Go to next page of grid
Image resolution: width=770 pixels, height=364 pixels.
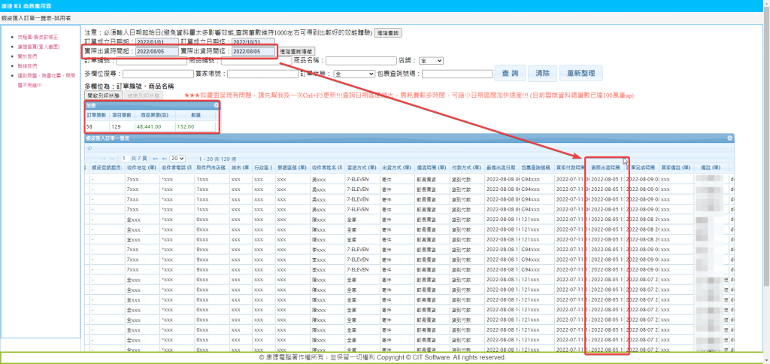tap(155, 159)
